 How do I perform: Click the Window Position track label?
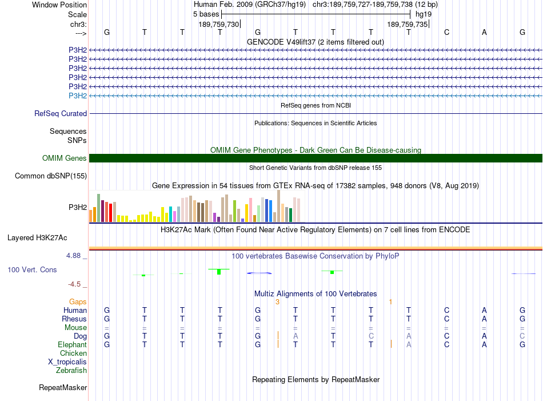pyautogui.click(x=59, y=5)
